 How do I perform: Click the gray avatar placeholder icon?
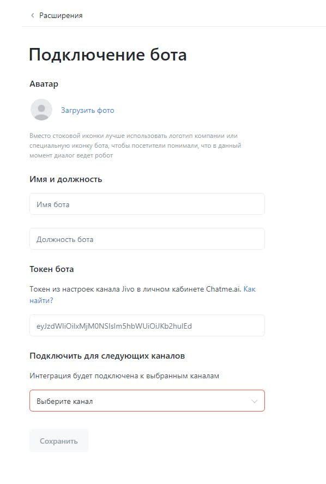(41, 110)
